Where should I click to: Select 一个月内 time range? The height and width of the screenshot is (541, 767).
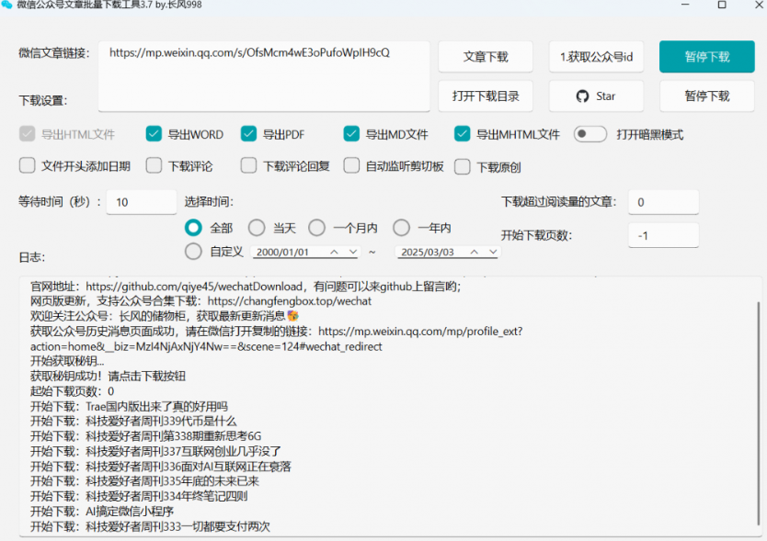316,227
